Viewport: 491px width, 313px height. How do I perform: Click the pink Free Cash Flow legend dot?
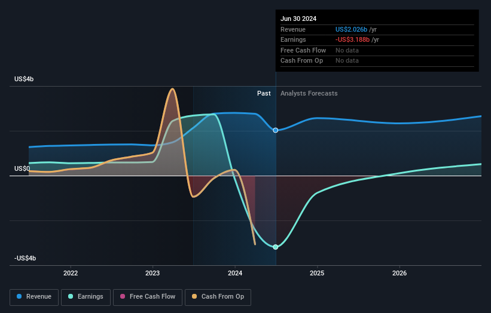pos(123,296)
